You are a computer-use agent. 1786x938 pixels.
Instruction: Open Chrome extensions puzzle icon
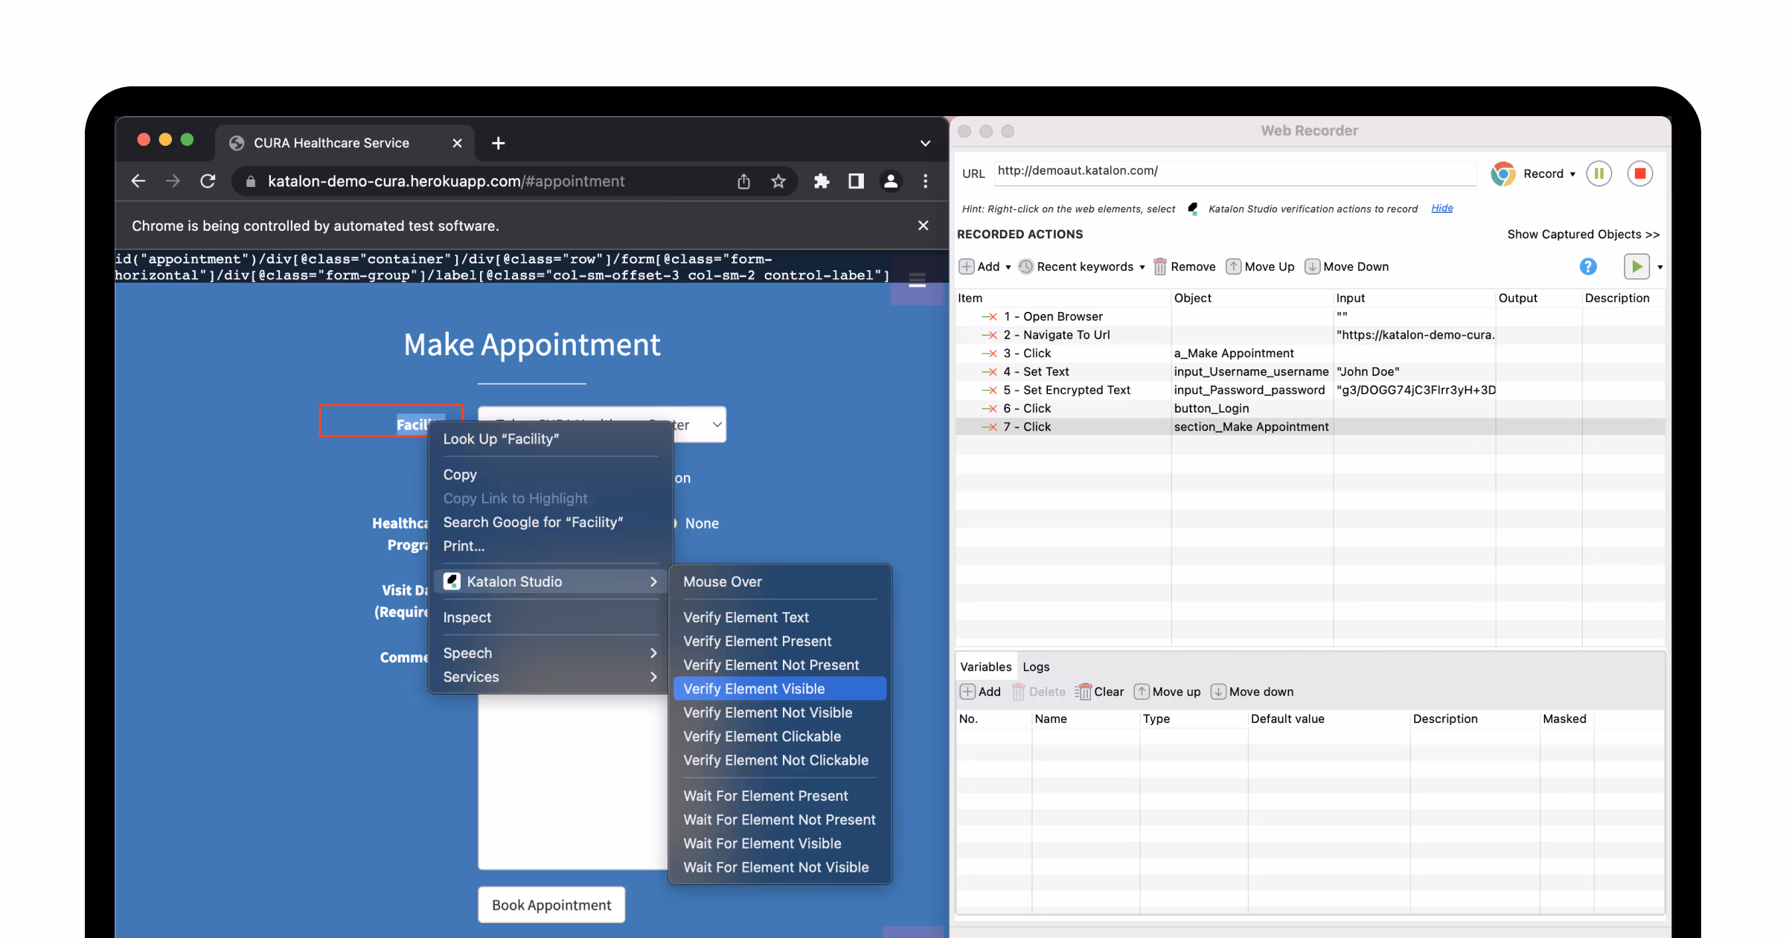click(821, 182)
